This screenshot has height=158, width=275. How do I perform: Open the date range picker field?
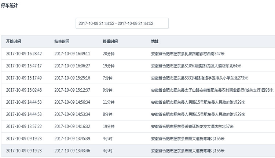coord(122,23)
